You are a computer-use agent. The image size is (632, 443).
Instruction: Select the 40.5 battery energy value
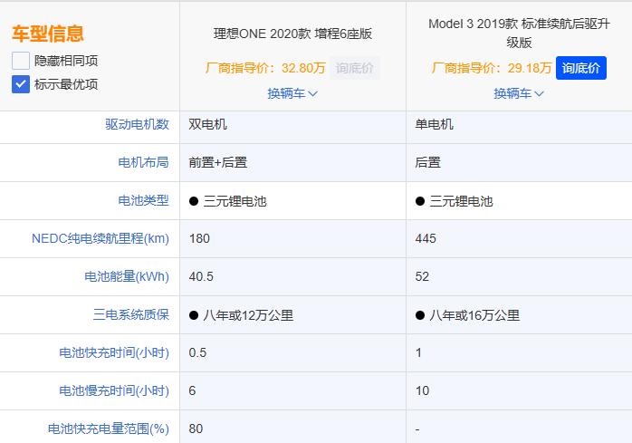pyautogui.click(x=201, y=276)
